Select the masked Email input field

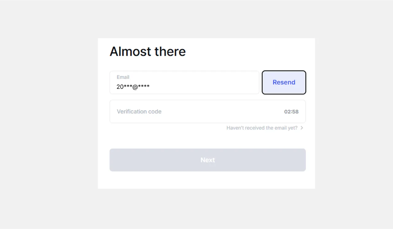[x=184, y=83]
